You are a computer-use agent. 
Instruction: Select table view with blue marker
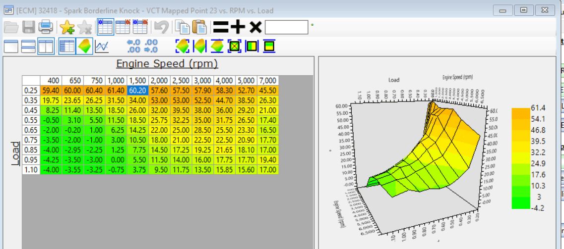[105, 27]
